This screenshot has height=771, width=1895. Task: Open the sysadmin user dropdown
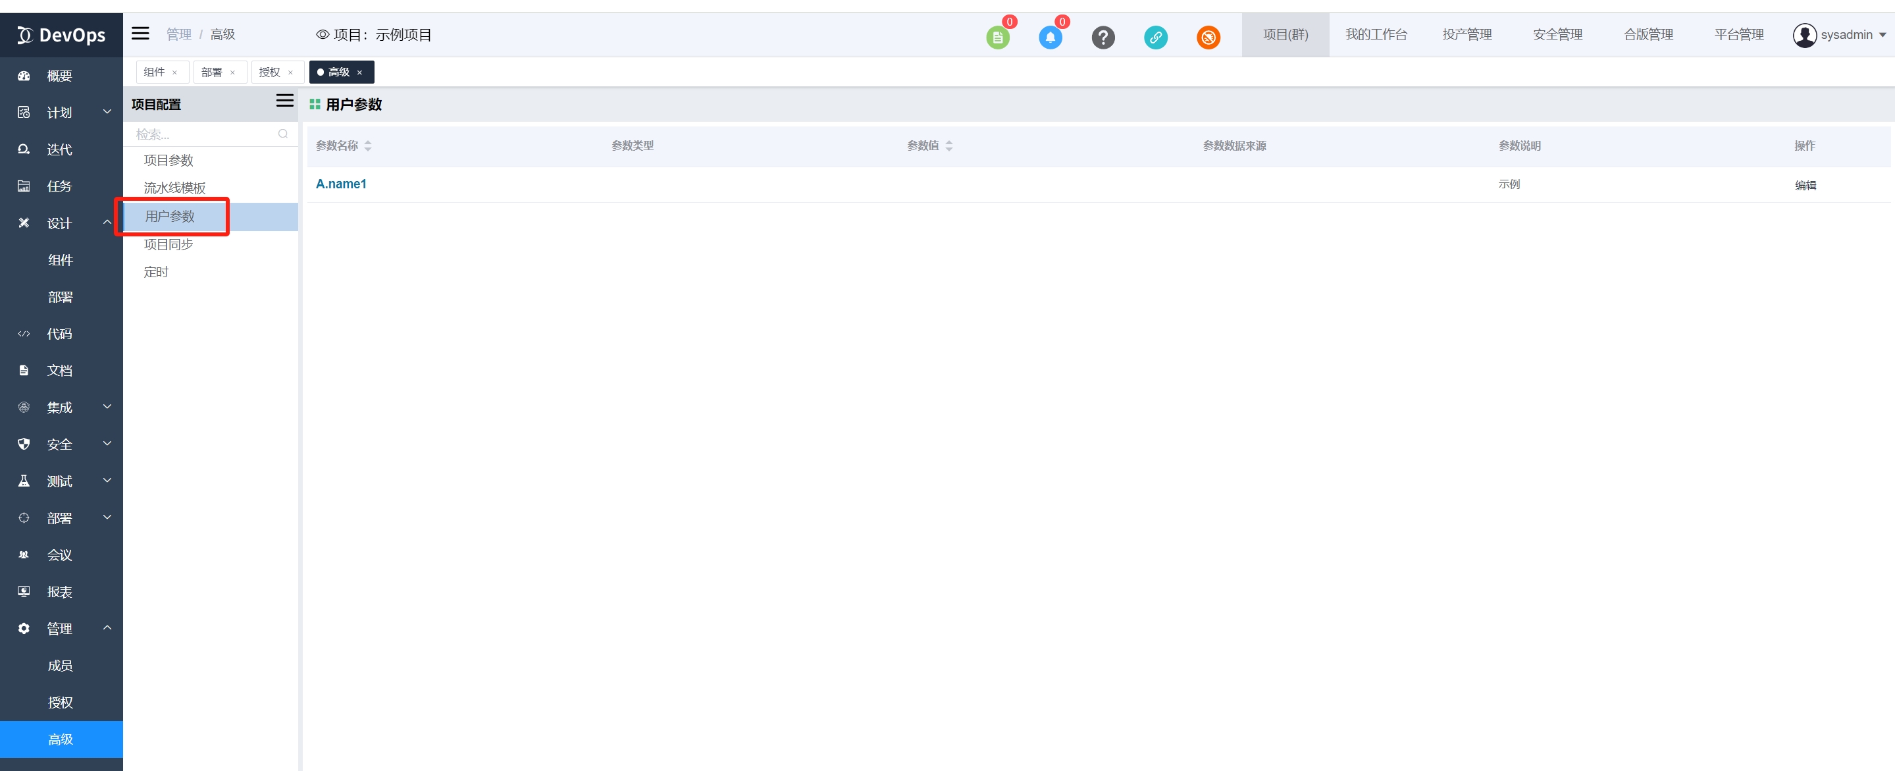pos(1840,35)
